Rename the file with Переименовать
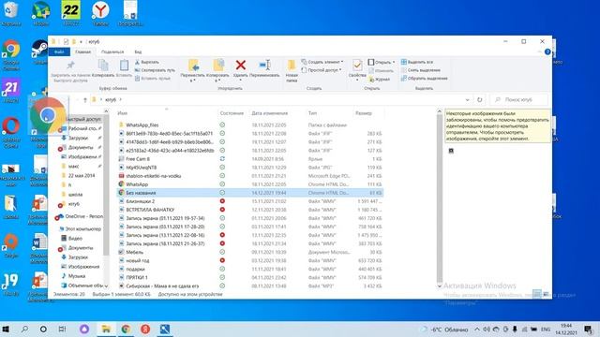Screen dimensions: 600x337 click(264, 68)
